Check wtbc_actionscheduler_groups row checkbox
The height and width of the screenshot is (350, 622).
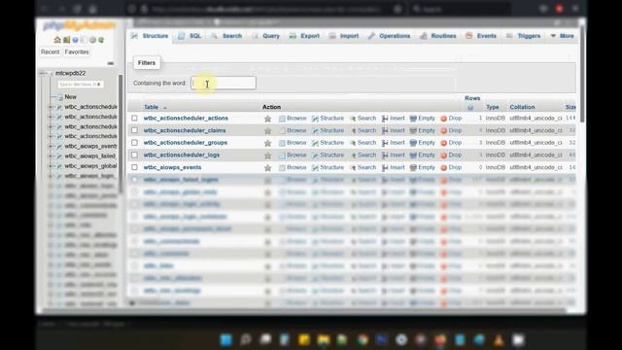point(134,143)
